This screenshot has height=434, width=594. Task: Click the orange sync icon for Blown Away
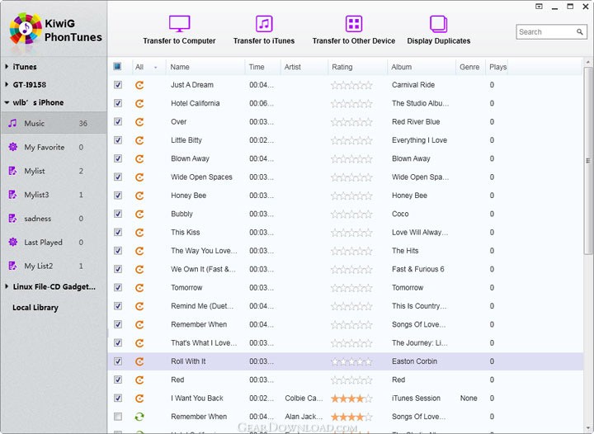click(139, 158)
